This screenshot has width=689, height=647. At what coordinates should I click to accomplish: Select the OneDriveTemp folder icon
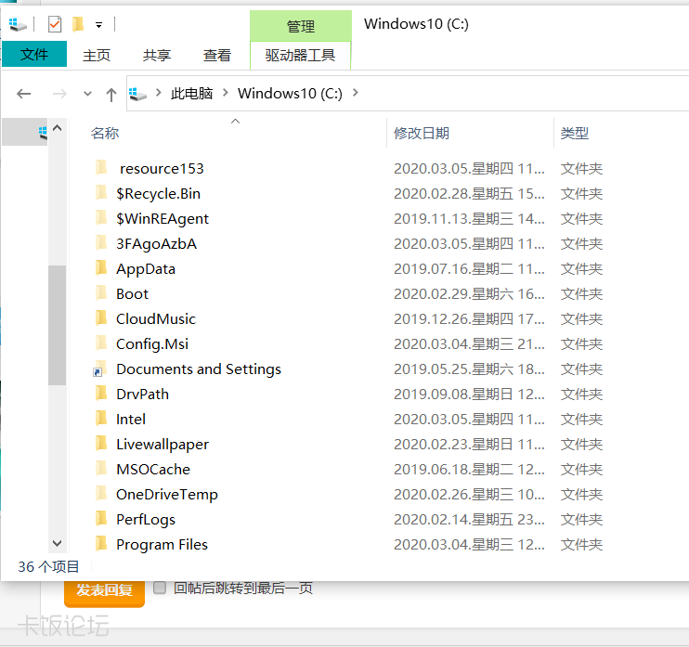click(101, 493)
